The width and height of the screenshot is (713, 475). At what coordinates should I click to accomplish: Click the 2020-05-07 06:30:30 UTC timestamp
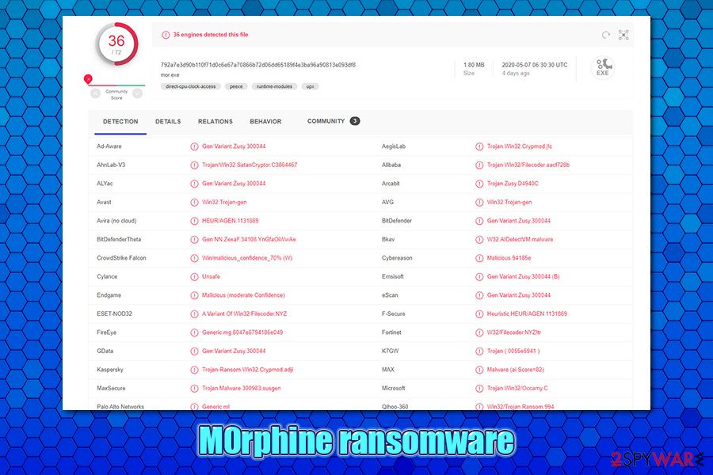pyautogui.click(x=535, y=65)
